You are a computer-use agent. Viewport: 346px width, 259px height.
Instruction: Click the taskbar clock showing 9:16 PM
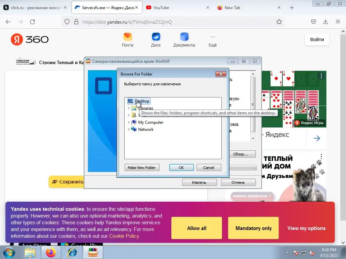pos(329,253)
